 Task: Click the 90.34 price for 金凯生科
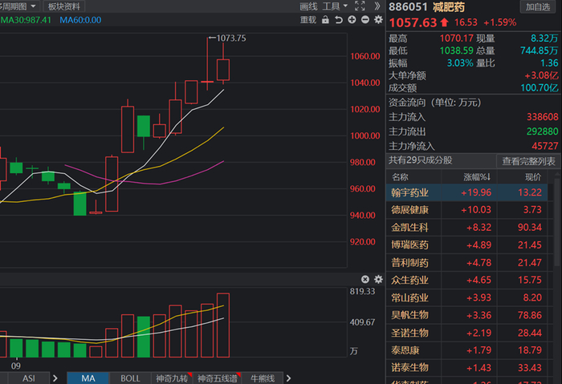[530, 227]
